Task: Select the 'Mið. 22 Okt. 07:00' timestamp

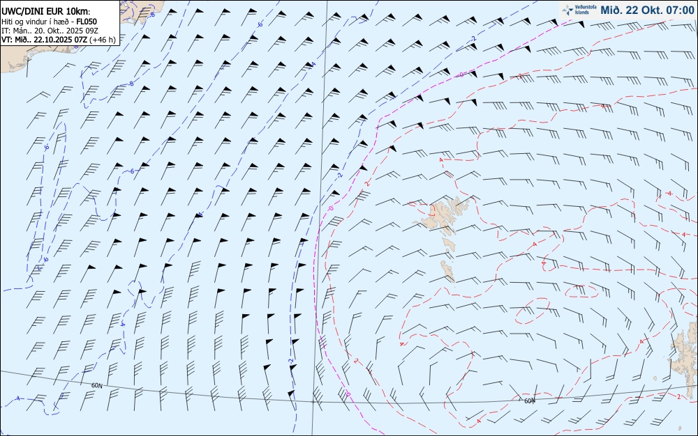Action: 647,10
